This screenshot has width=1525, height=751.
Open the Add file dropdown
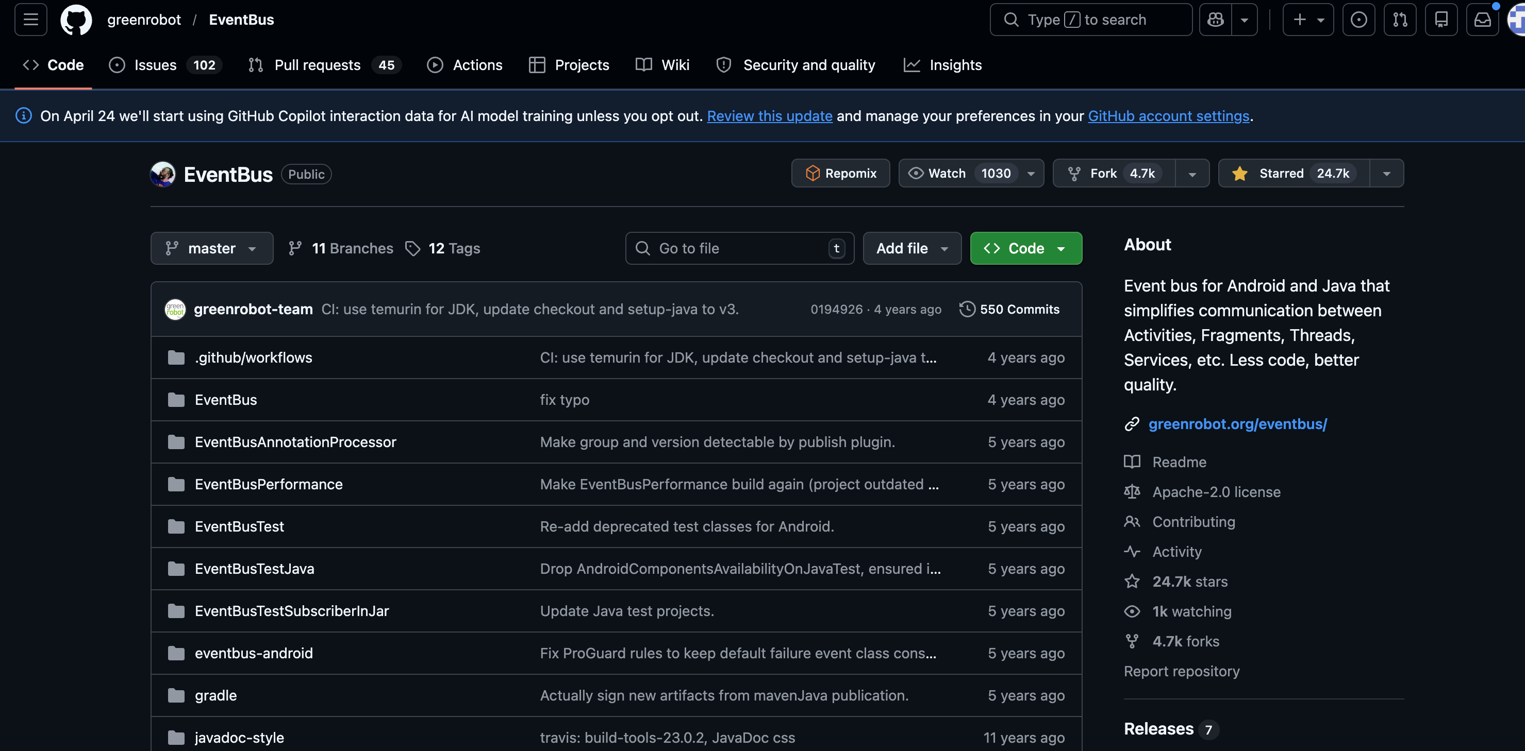point(911,248)
